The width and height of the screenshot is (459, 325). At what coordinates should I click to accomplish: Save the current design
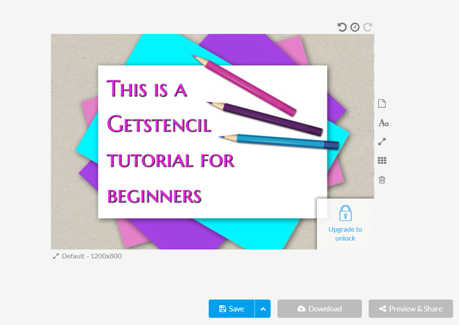pyautogui.click(x=232, y=308)
